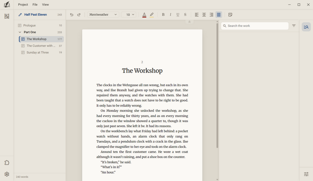Open the View menu
This screenshot has height=181, width=313.
[45, 5]
